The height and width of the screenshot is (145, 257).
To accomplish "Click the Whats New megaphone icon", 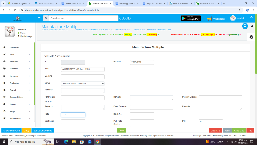I will pyautogui.click(x=209, y=19).
